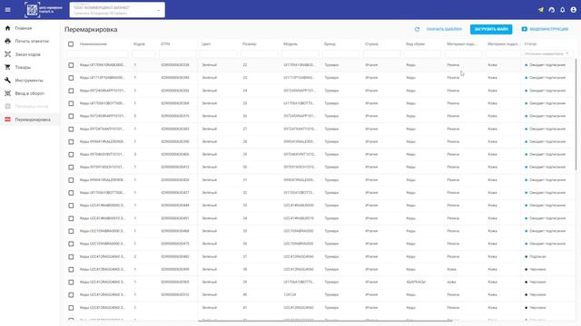
Task: Click the home icon for Главная
Action: coord(8,28)
